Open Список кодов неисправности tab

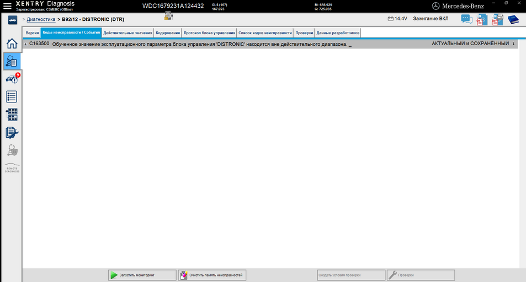pyautogui.click(x=265, y=33)
